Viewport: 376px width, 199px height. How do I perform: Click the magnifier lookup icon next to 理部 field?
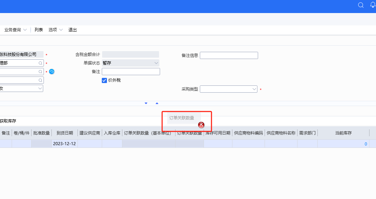[x=40, y=63]
